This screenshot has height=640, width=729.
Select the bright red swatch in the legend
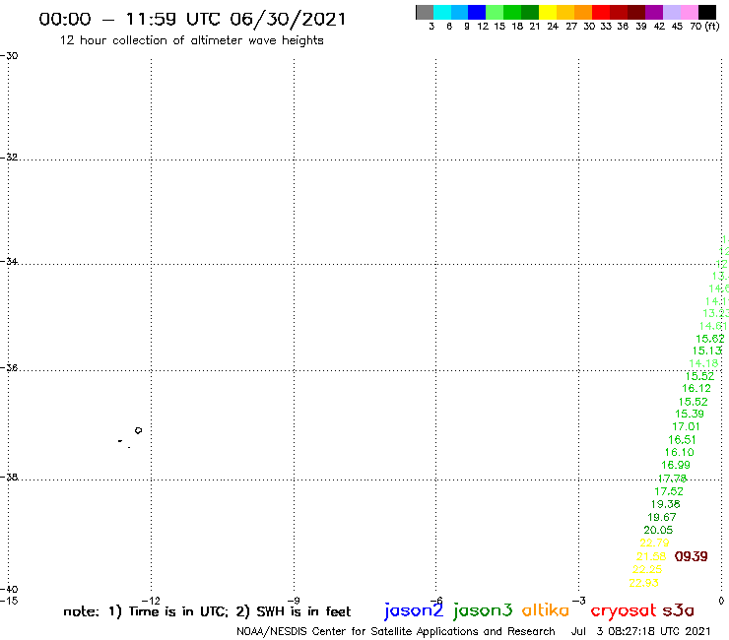(x=601, y=12)
